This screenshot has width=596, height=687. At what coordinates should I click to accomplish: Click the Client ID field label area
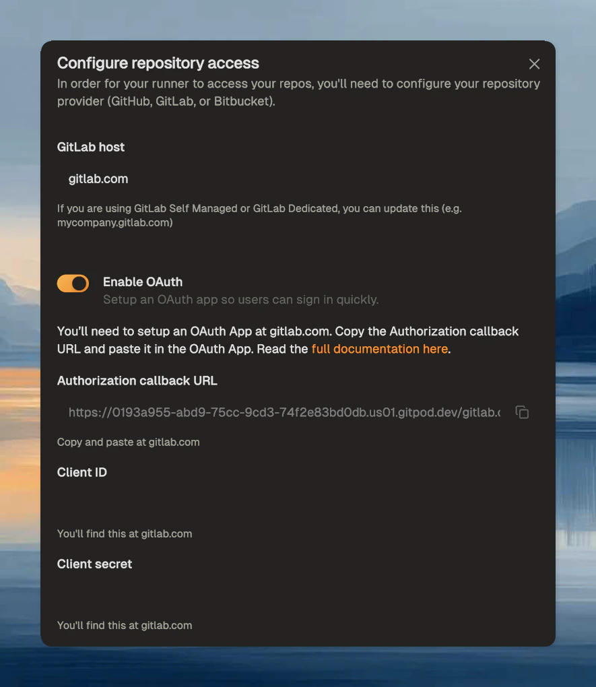(x=81, y=472)
